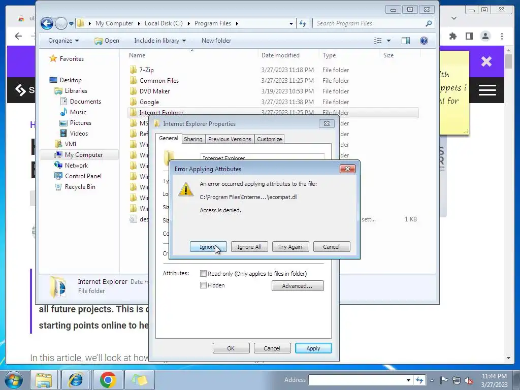Click the Open toolbar button
520x390 pixels.
tap(107, 41)
